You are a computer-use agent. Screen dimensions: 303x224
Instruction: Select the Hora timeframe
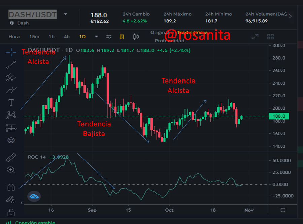14,36
